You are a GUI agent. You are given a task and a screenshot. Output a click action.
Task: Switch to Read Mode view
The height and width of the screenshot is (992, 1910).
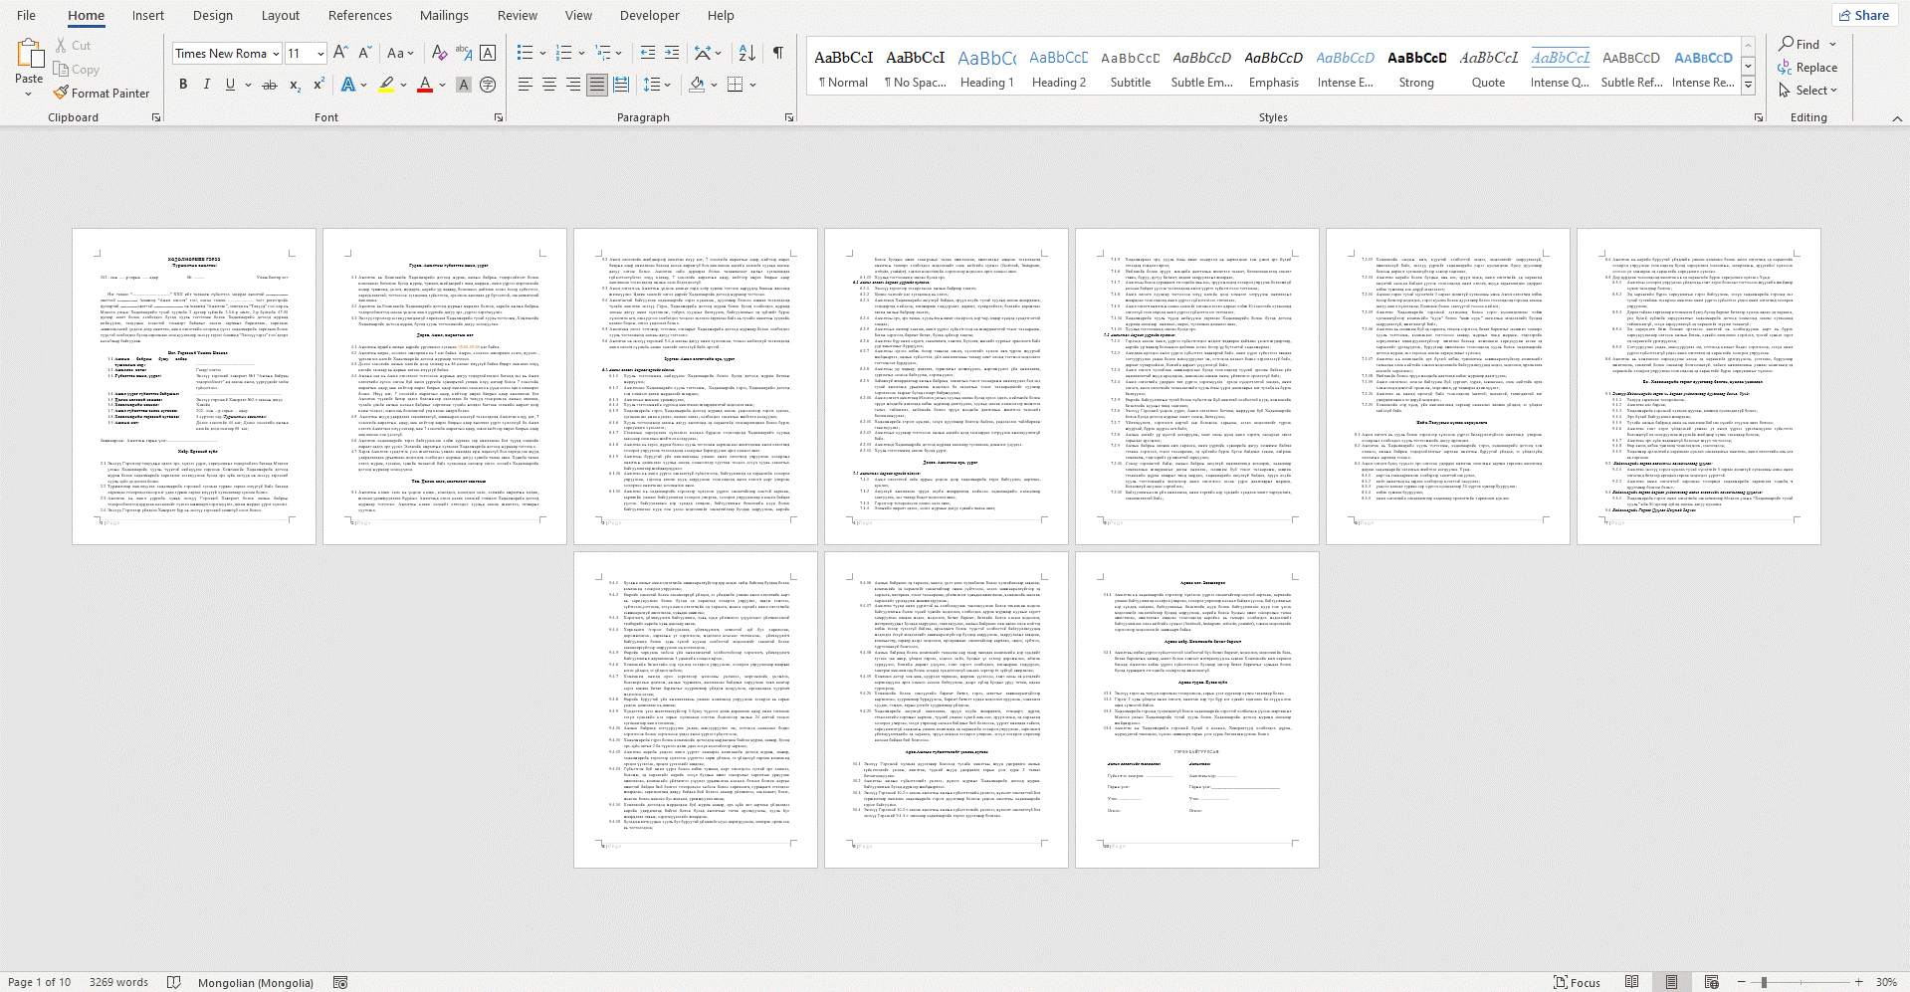click(x=1631, y=982)
